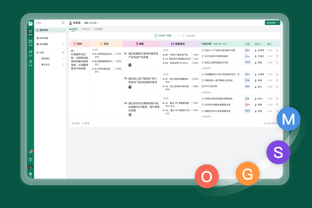The image size is (312, 208).
Task: Check the checkbox on the 40% action row
Action: tap(203, 50)
